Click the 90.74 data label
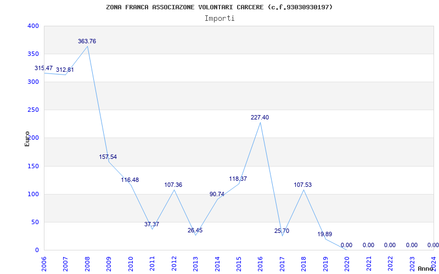Image resolution: width=439 pixels, height=274 pixels. (217, 195)
